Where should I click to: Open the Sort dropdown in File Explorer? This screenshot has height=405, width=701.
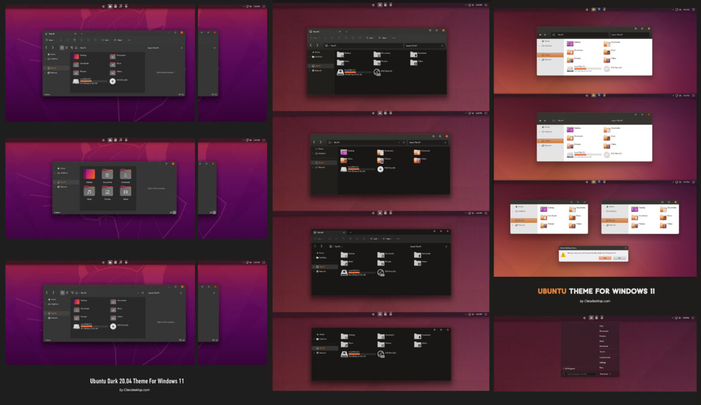[105, 40]
